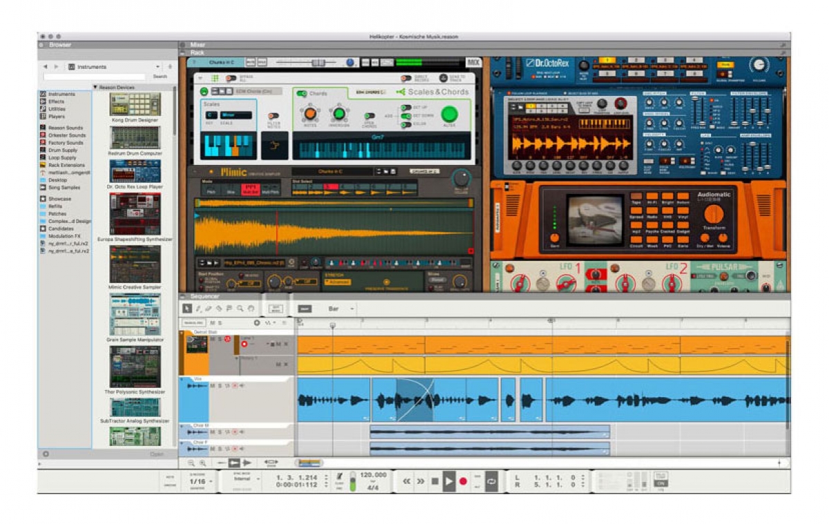
Task: Toggle the Bypass All switch in Scales & Chords
Action: point(230,79)
